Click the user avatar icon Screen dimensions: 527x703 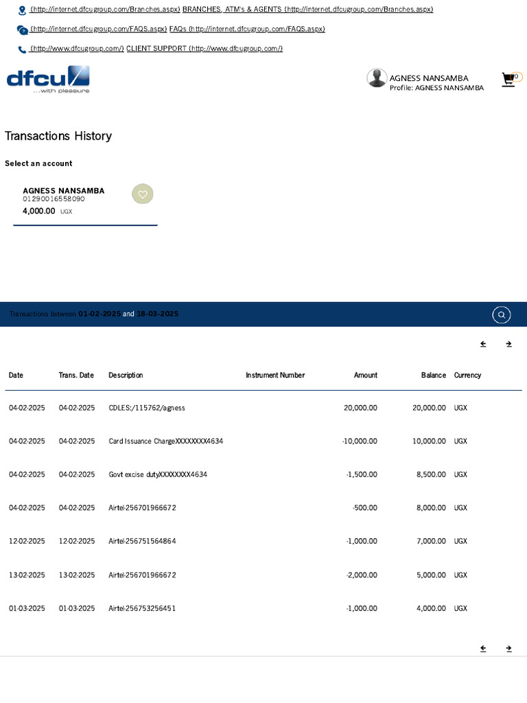tap(377, 78)
